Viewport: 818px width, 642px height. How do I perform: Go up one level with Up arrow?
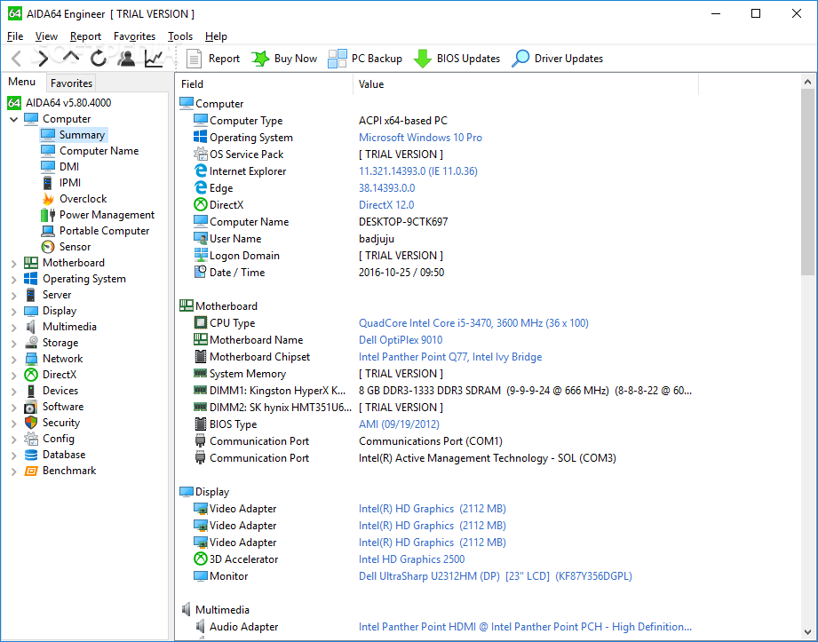[x=70, y=58]
